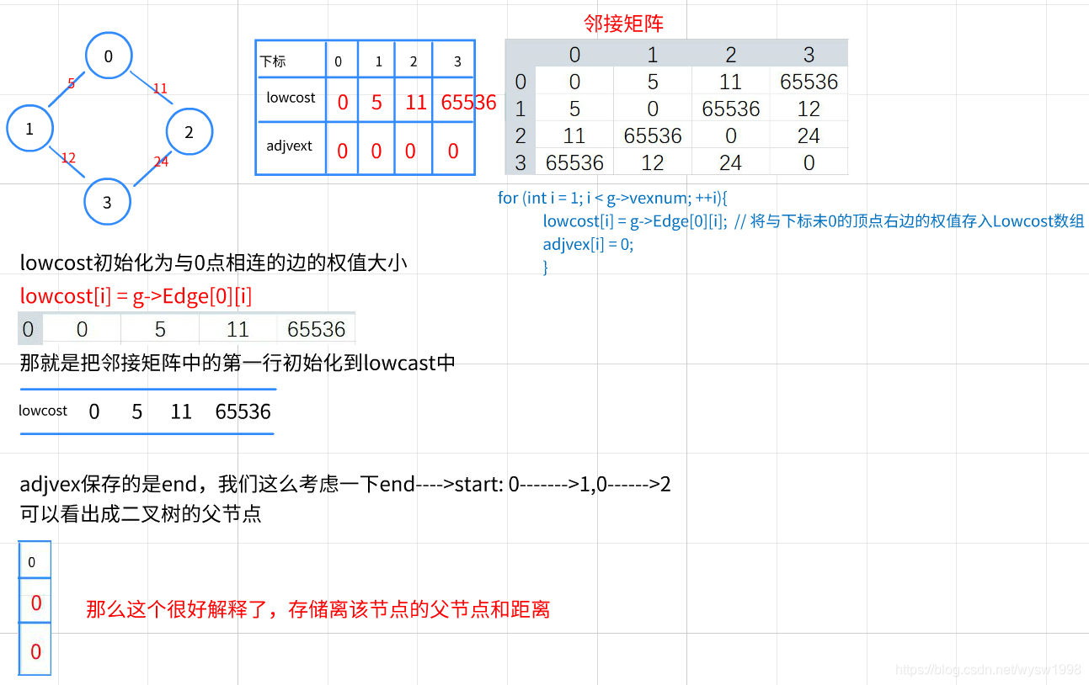This screenshot has width=1089, height=685.
Task: Click the text '那就是把邻接矩阵中的第一行初始化到lowcast中'
Action: coord(238,364)
